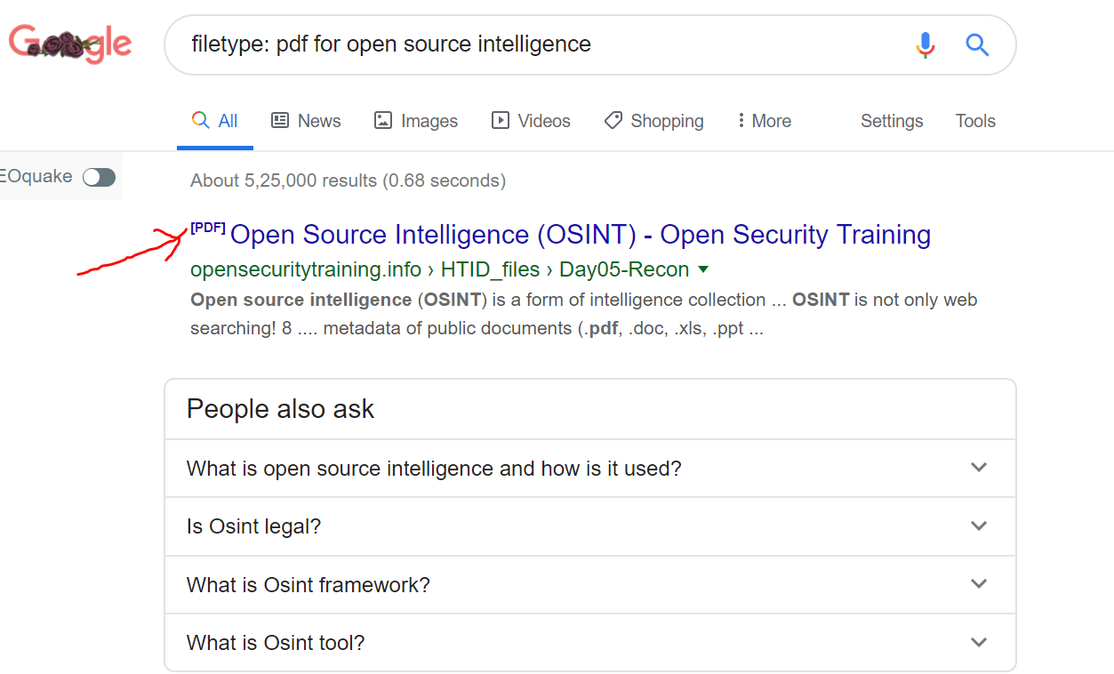Screen dimensions: 1114x674
Task: Select the News tab icon
Action: click(280, 119)
